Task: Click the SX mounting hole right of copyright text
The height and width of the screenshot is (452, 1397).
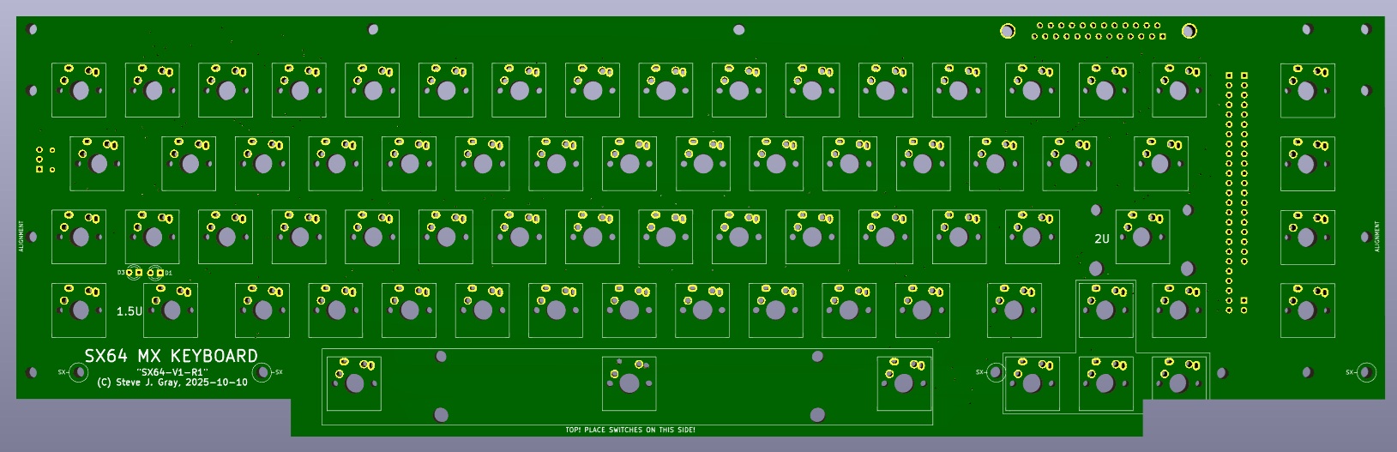Action: click(x=262, y=371)
